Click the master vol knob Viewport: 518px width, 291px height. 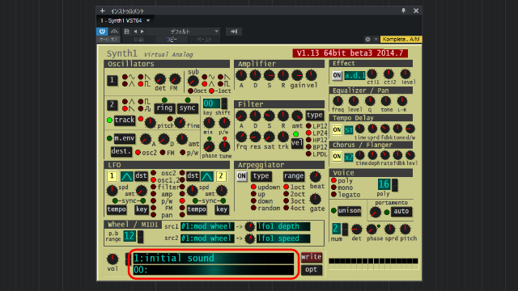[113, 259]
